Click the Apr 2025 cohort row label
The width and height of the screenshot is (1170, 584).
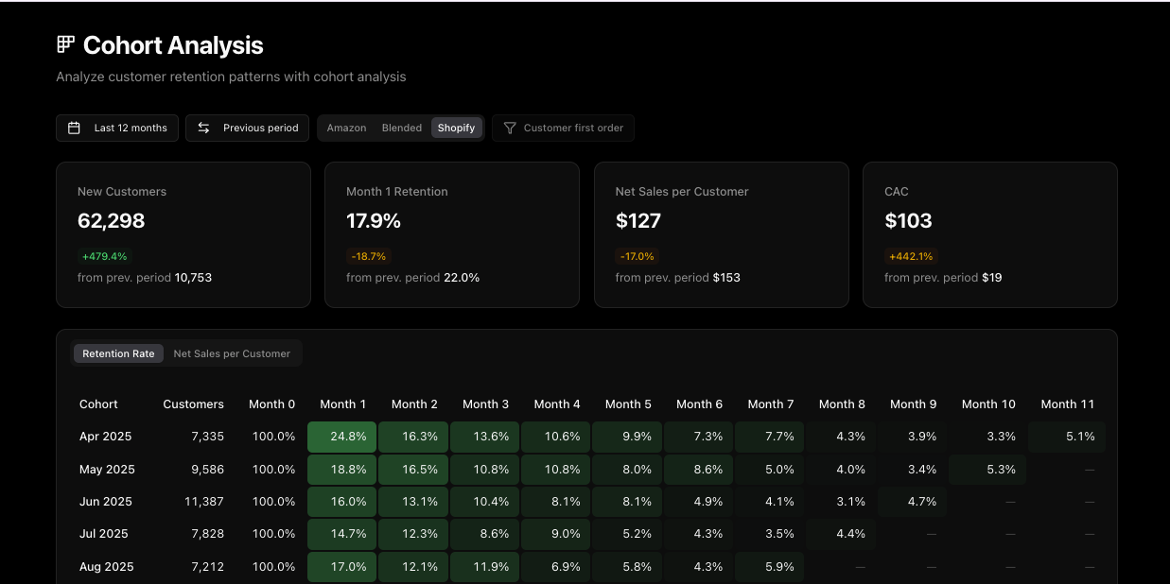point(106,437)
